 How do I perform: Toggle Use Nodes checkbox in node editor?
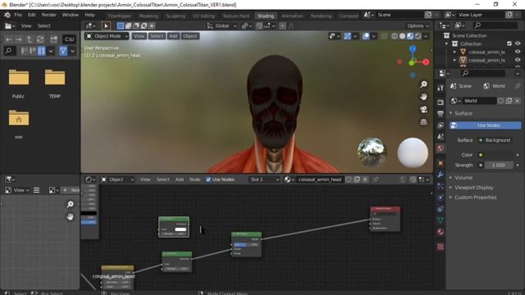tap(208, 179)
